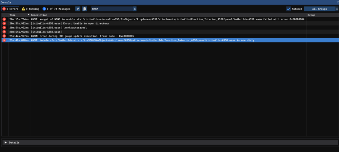Click error icon of HUD_gauge_update row
Image resolution: width=339 pixels, height=152 pixels.
4,36
